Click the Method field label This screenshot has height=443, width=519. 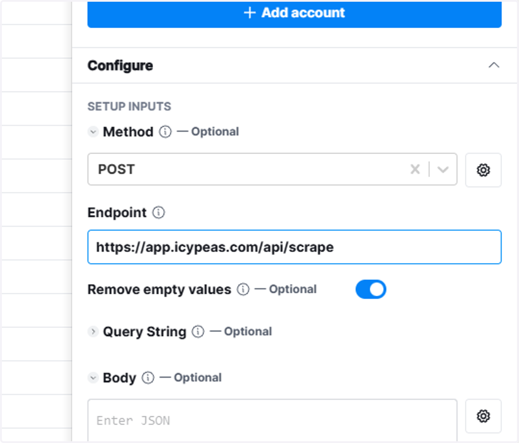(128, 132)
